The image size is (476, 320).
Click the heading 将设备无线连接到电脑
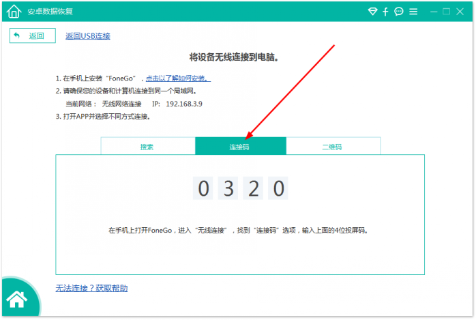pyautogui.click(x=234, y=57)
